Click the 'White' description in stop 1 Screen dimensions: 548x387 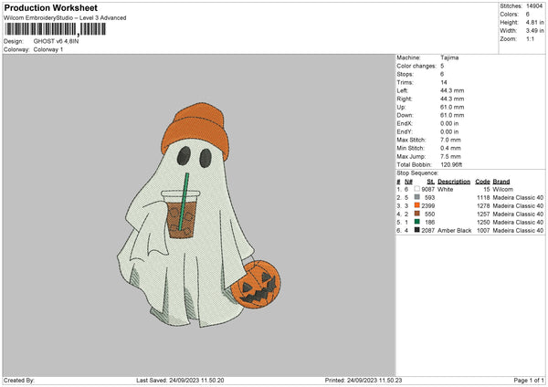coord(446,189)
